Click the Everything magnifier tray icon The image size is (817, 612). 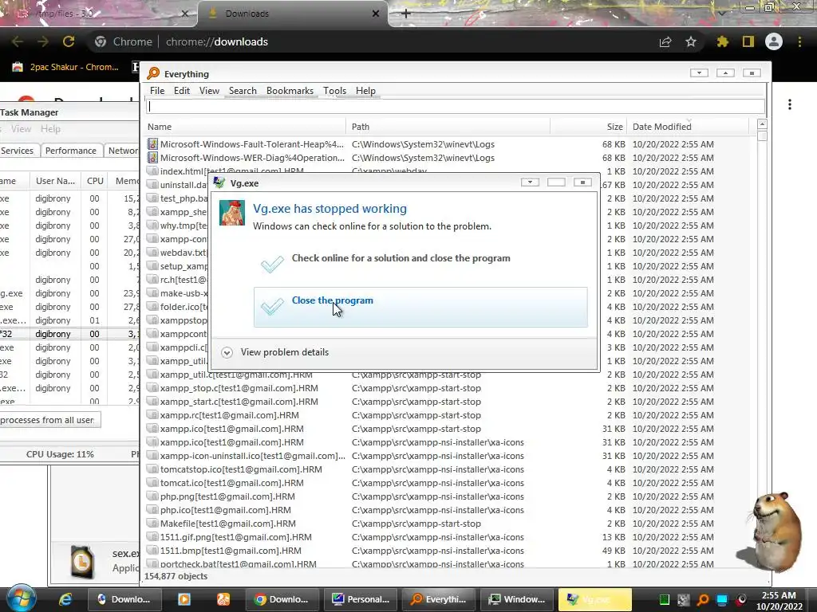coord(703,600)
